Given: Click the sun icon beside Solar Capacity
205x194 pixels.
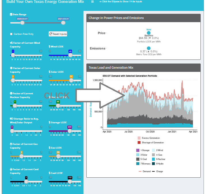Looking at the screenshot, I should [x=11, y=68].
